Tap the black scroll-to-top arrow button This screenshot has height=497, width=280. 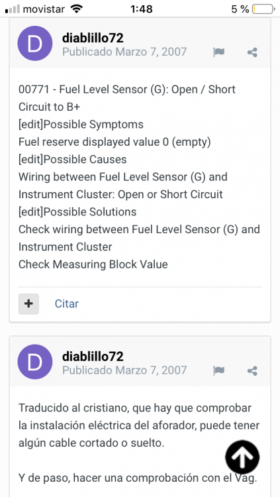tap(242, 457)
